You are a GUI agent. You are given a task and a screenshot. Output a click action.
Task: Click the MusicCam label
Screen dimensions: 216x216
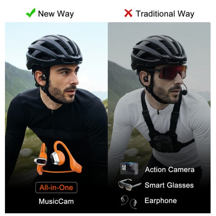pyautogui.click(x=56, y=202)
